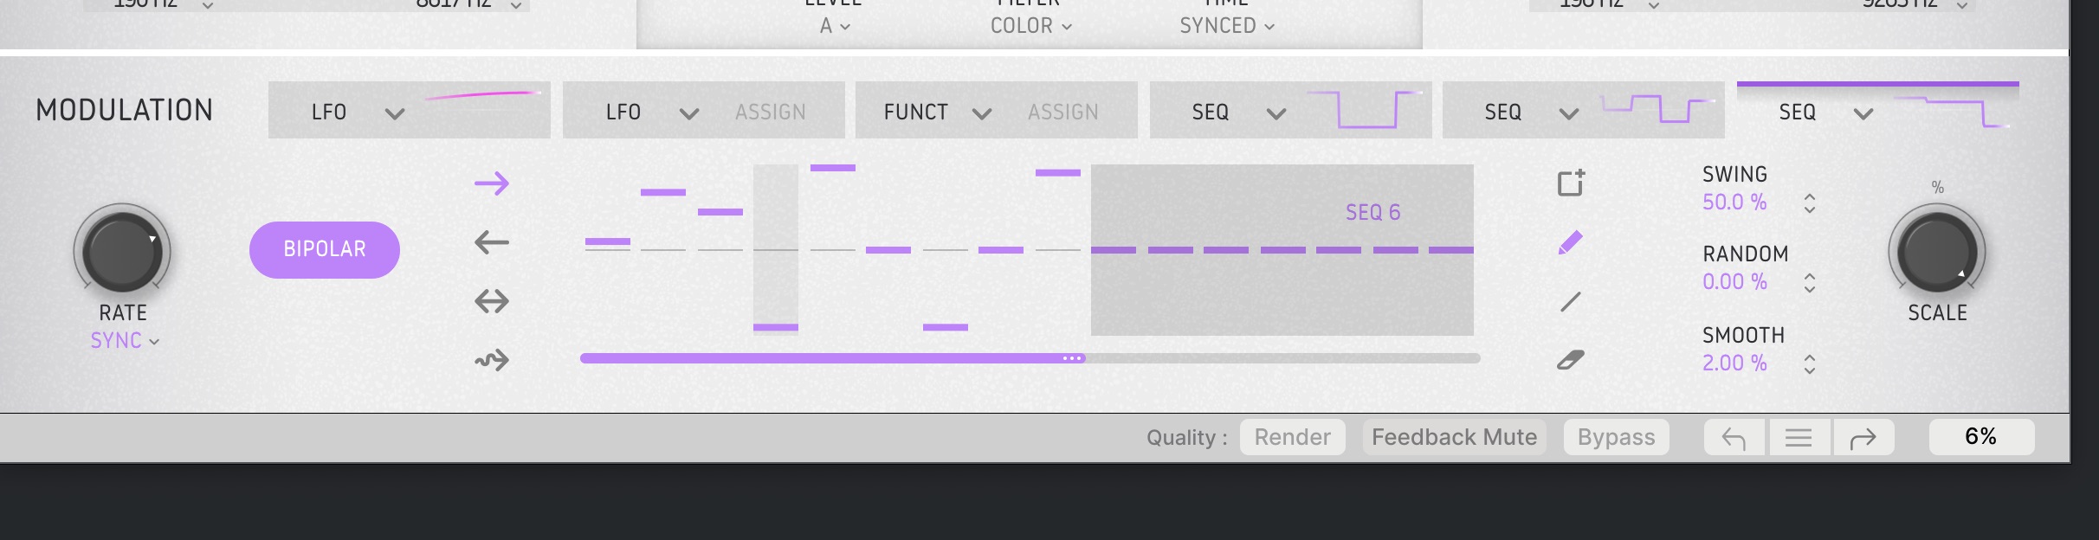Click the Render quality button
2099x540 pixels.
(1292, 437)
